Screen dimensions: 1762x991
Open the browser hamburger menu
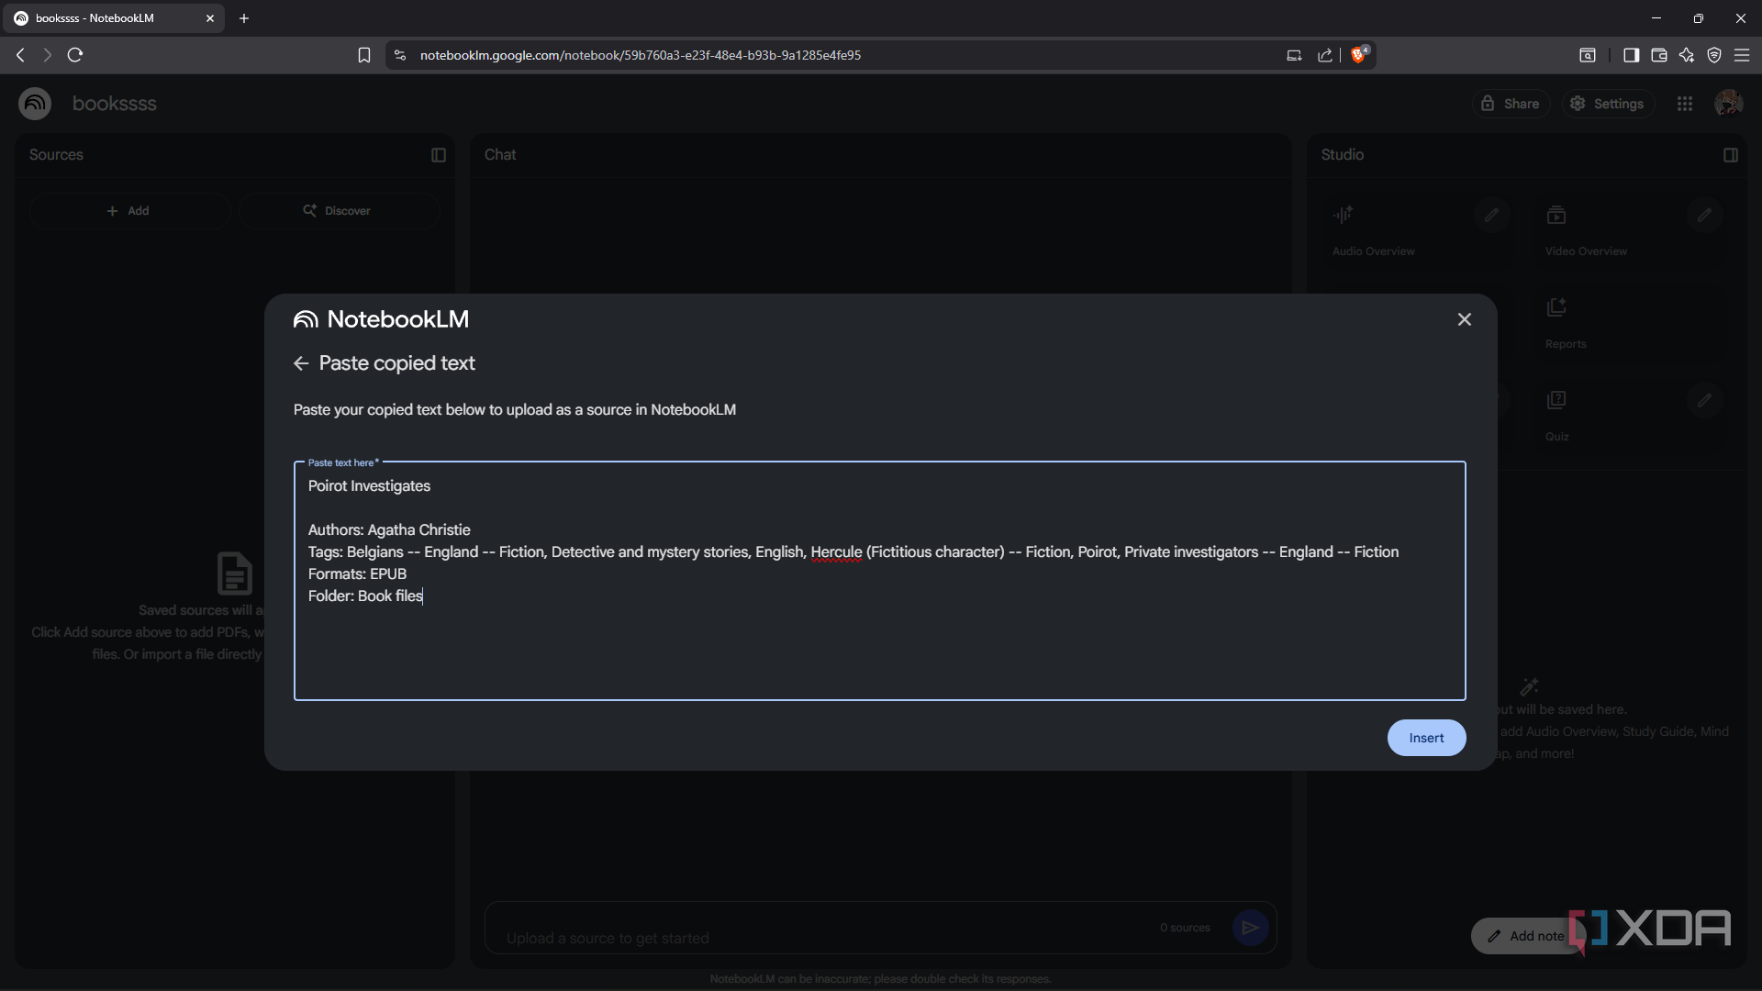(x=1742, y=55)
